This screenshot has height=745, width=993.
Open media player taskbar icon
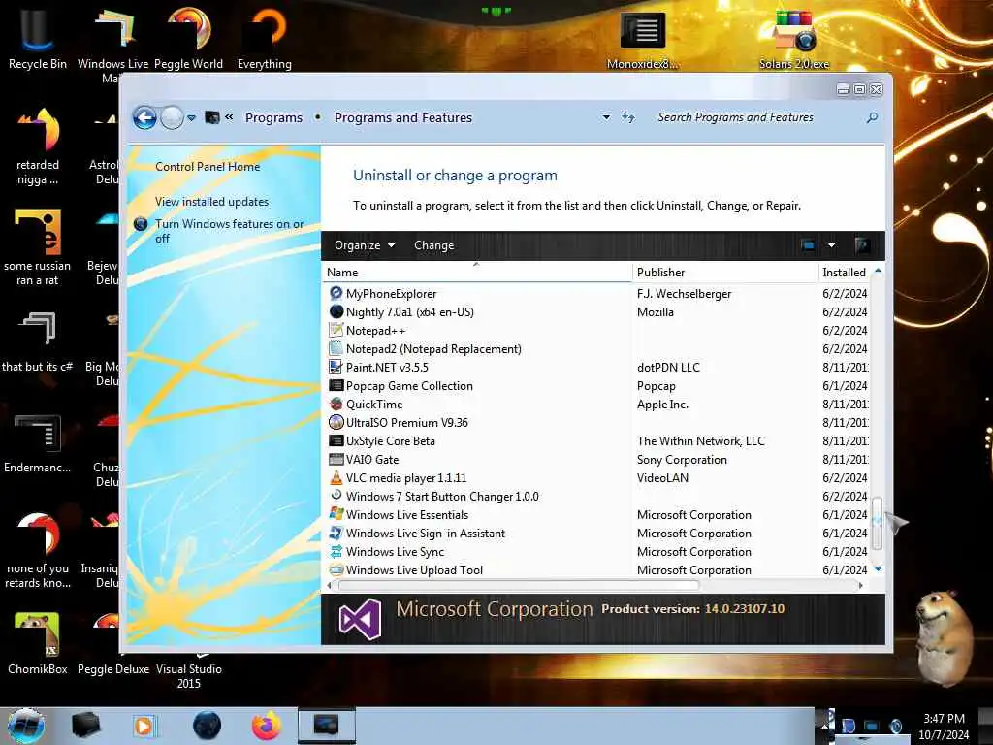144,726
